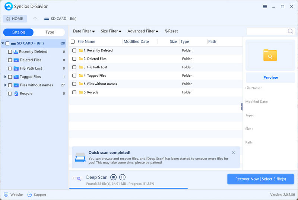Screen dimensions: 298x200
Task: Open the Support link in footer
Action: click(37, 195)
